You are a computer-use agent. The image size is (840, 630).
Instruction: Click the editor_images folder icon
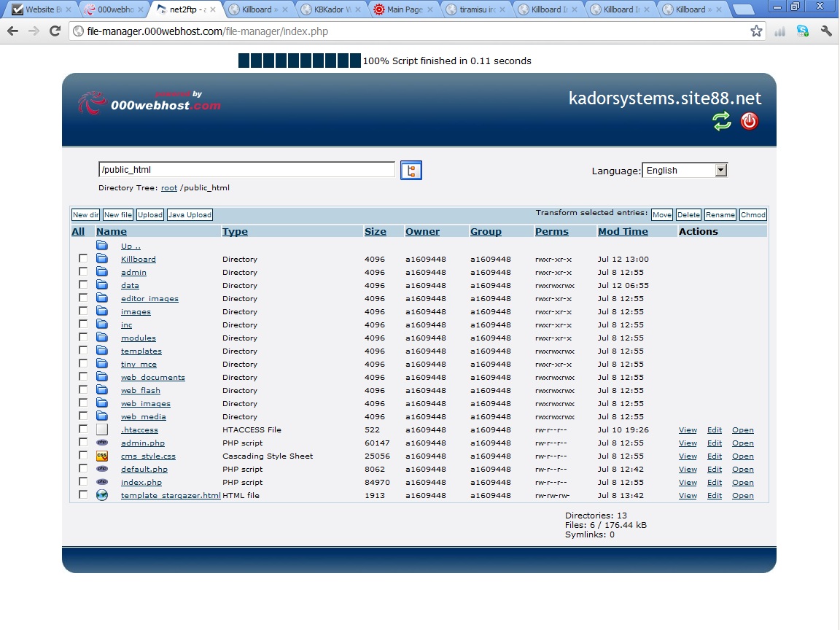click(102, 297)
